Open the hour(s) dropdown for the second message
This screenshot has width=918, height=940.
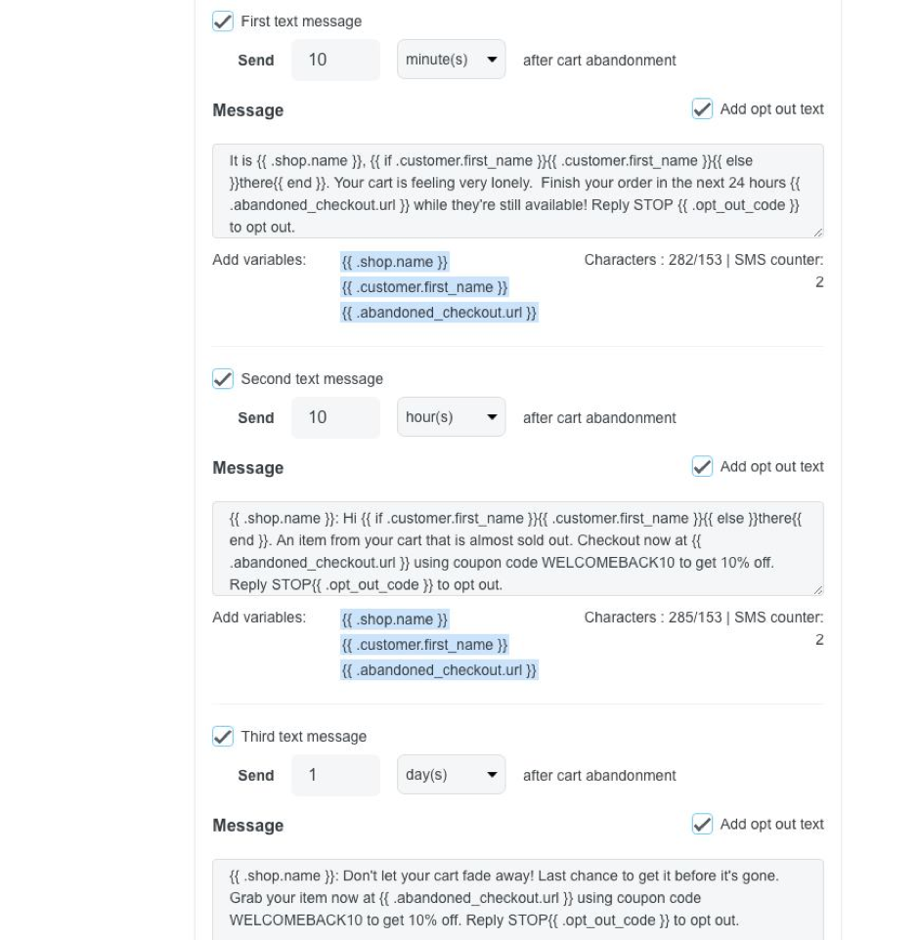451,417
